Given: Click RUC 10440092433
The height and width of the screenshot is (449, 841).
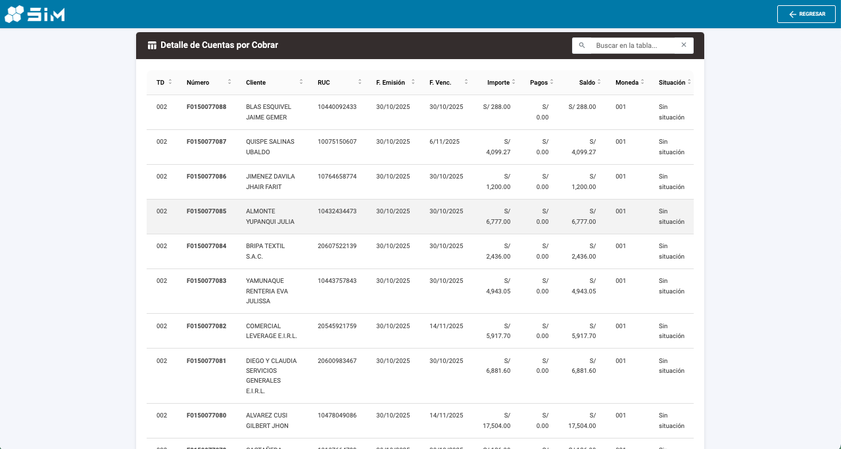Looking at the screenshot, I should click(337, 107).
